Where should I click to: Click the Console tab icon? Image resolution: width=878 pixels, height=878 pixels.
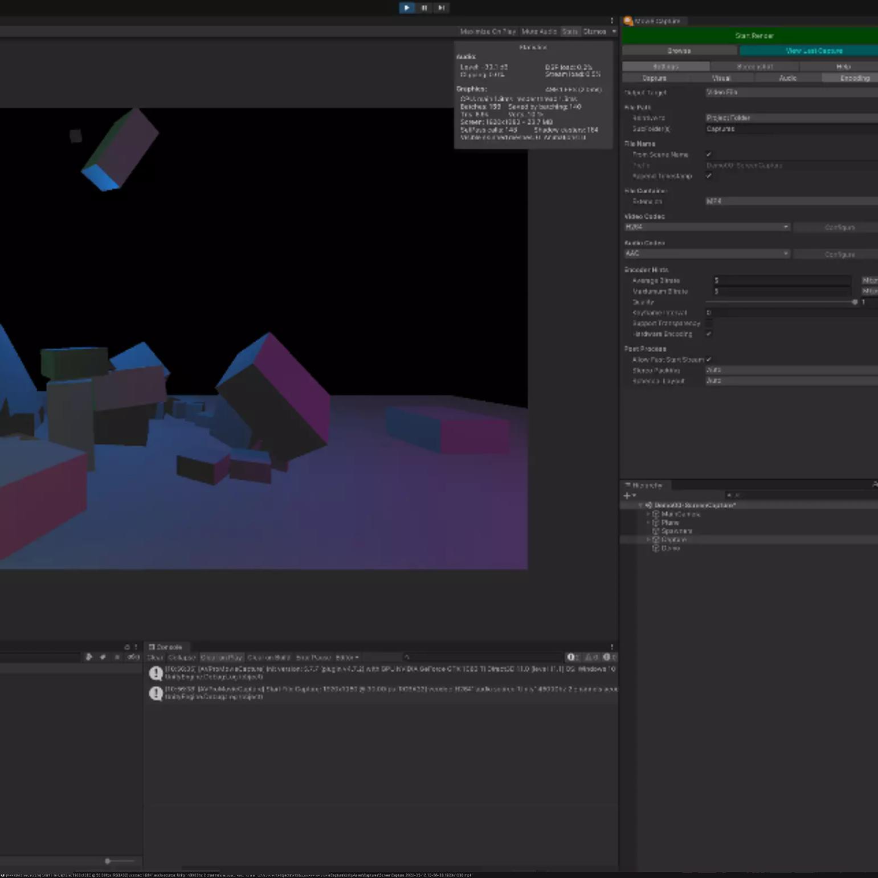click(152, 647)
